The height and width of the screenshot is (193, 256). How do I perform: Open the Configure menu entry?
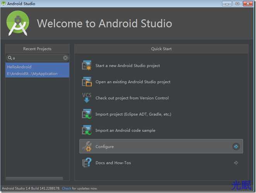[161, 146]
